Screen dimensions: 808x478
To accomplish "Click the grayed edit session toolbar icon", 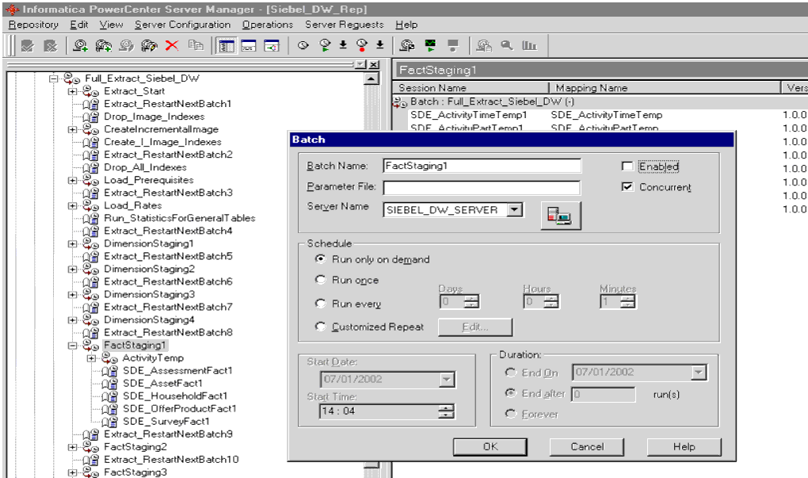I will 126,46.
